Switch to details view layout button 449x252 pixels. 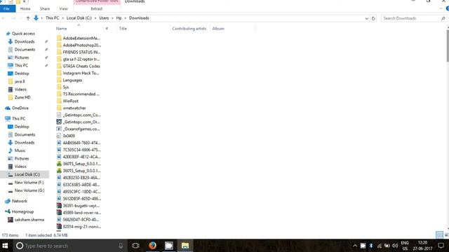point(439,235)
